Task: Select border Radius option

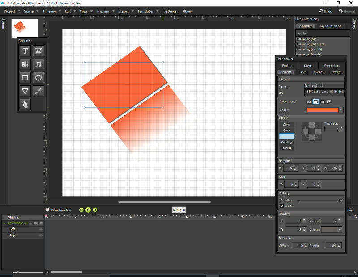Action: click(x=286, y=148)
